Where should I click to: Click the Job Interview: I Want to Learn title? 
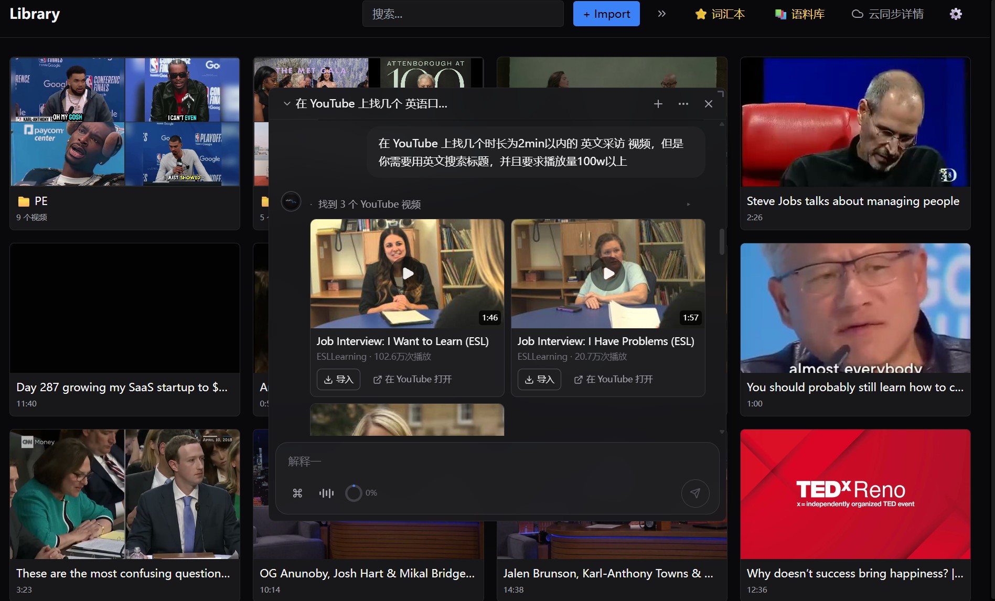(x=402, y=341)
